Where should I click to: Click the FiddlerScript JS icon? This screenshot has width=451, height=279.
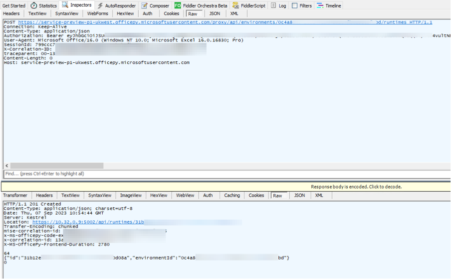click(x=235, y=5)
